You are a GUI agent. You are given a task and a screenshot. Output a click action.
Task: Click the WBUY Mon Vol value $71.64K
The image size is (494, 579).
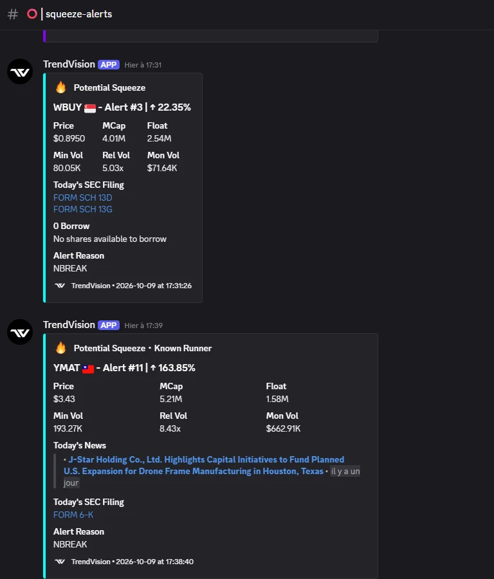coord(162,168)
